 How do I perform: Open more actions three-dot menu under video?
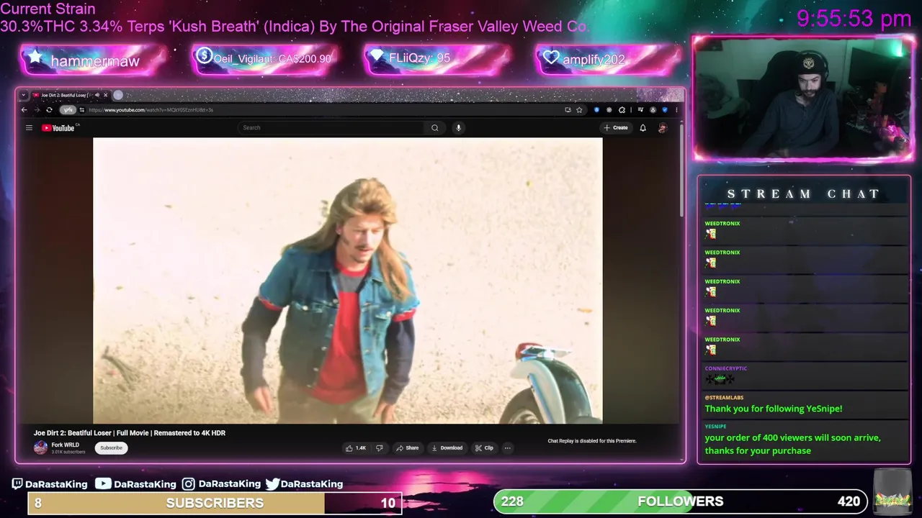507,448
